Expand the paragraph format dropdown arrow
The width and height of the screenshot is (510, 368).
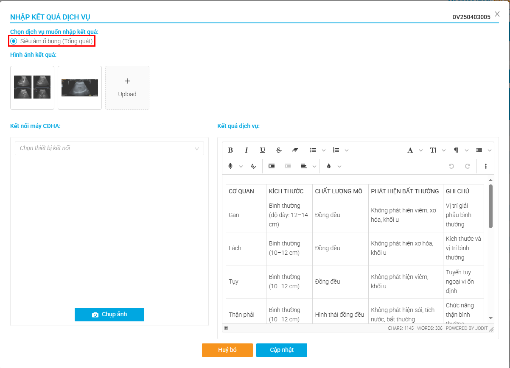click(467, 150)
